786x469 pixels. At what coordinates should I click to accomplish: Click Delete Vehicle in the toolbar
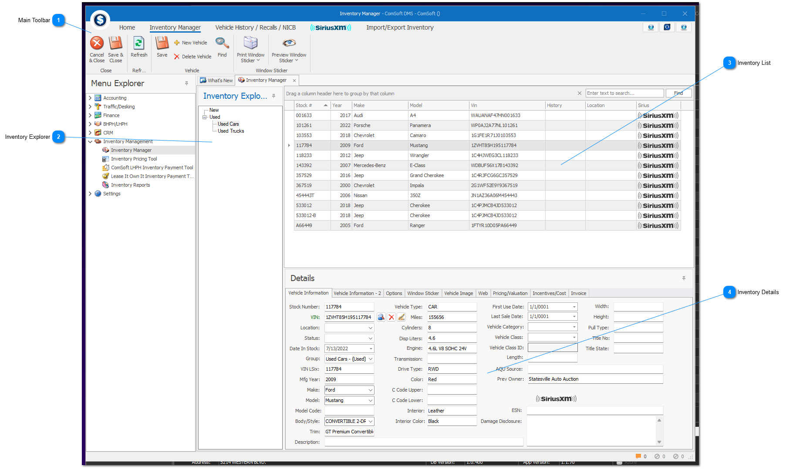(192, 57)
